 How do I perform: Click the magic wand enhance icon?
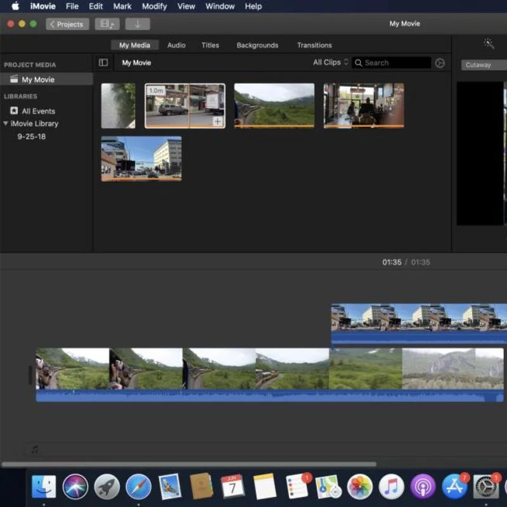click(489, 43)
